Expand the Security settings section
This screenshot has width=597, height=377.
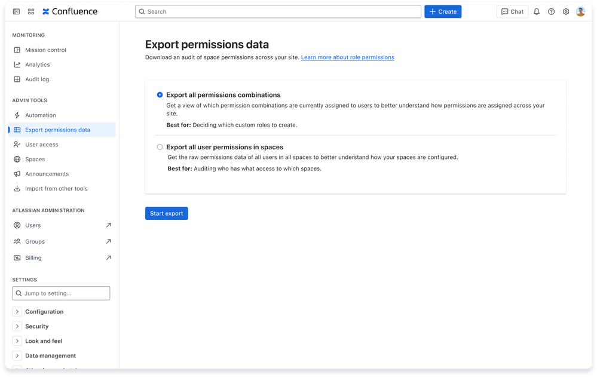(x=37, y=326)
